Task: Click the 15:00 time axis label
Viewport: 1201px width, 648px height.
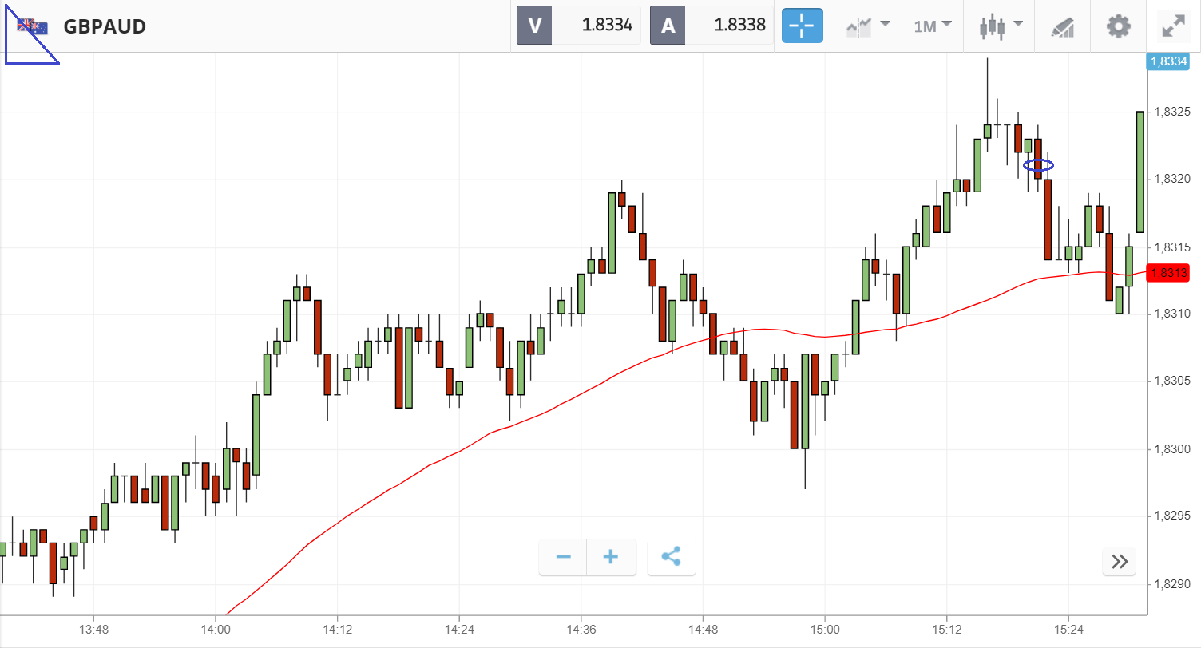Action: click(x=824, y=630)
